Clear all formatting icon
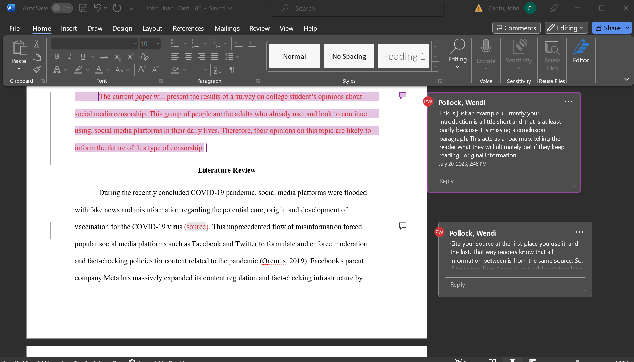 click(x=145, y=57)
